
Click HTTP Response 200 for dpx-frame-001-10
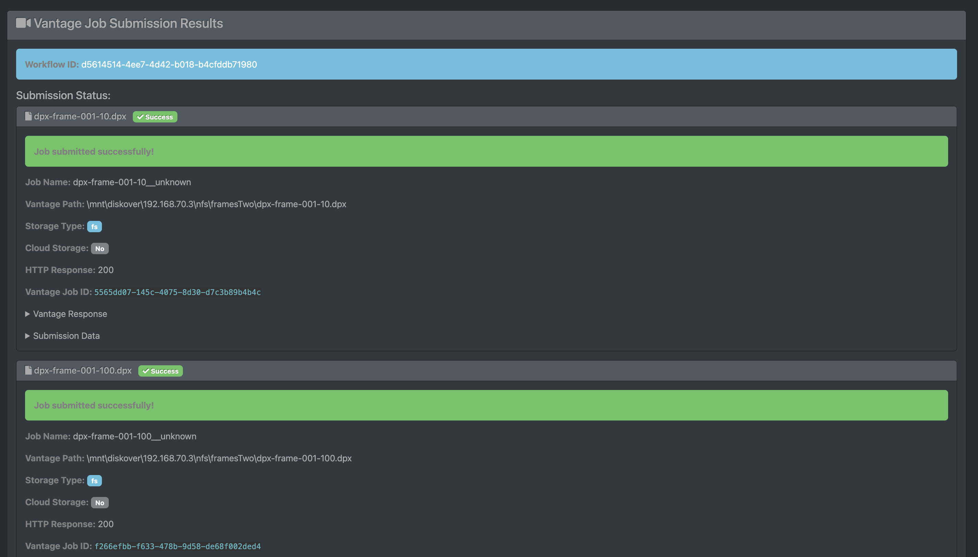[x=106, y=270]
